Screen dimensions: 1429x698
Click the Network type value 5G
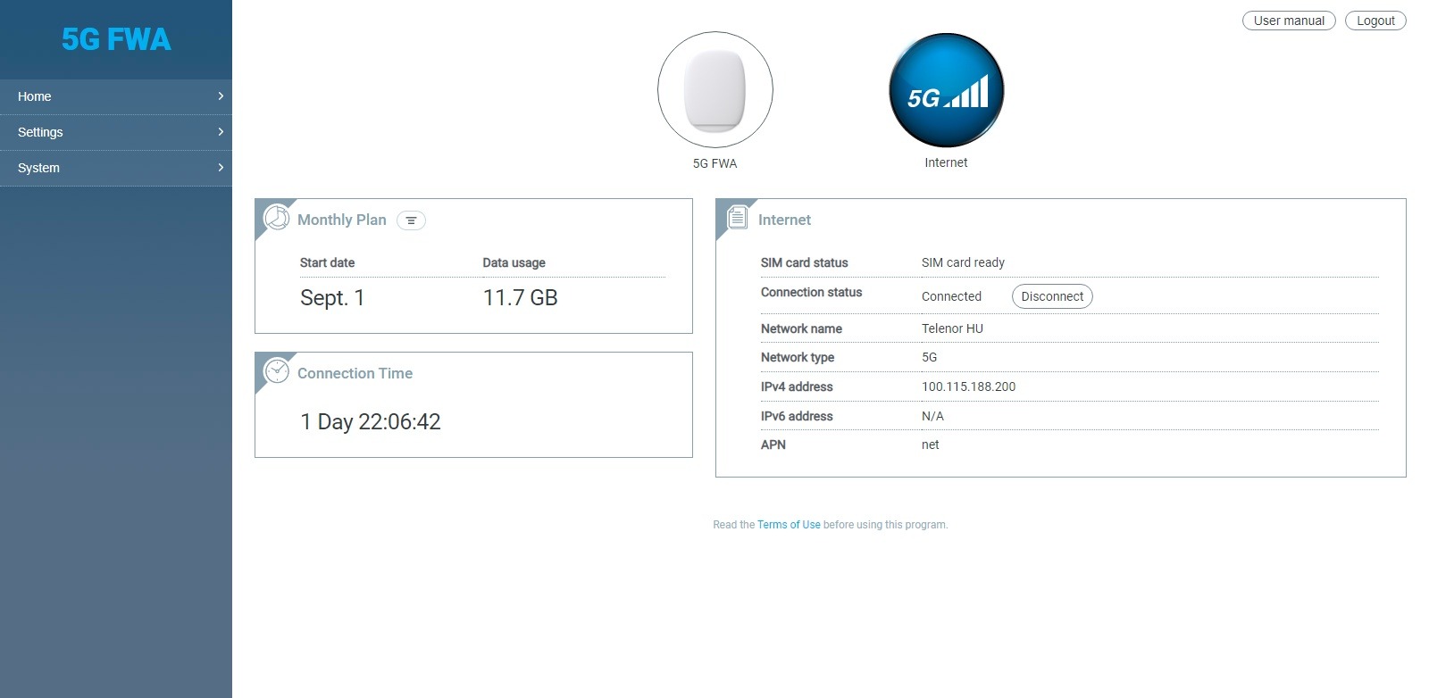pos(929,357)
